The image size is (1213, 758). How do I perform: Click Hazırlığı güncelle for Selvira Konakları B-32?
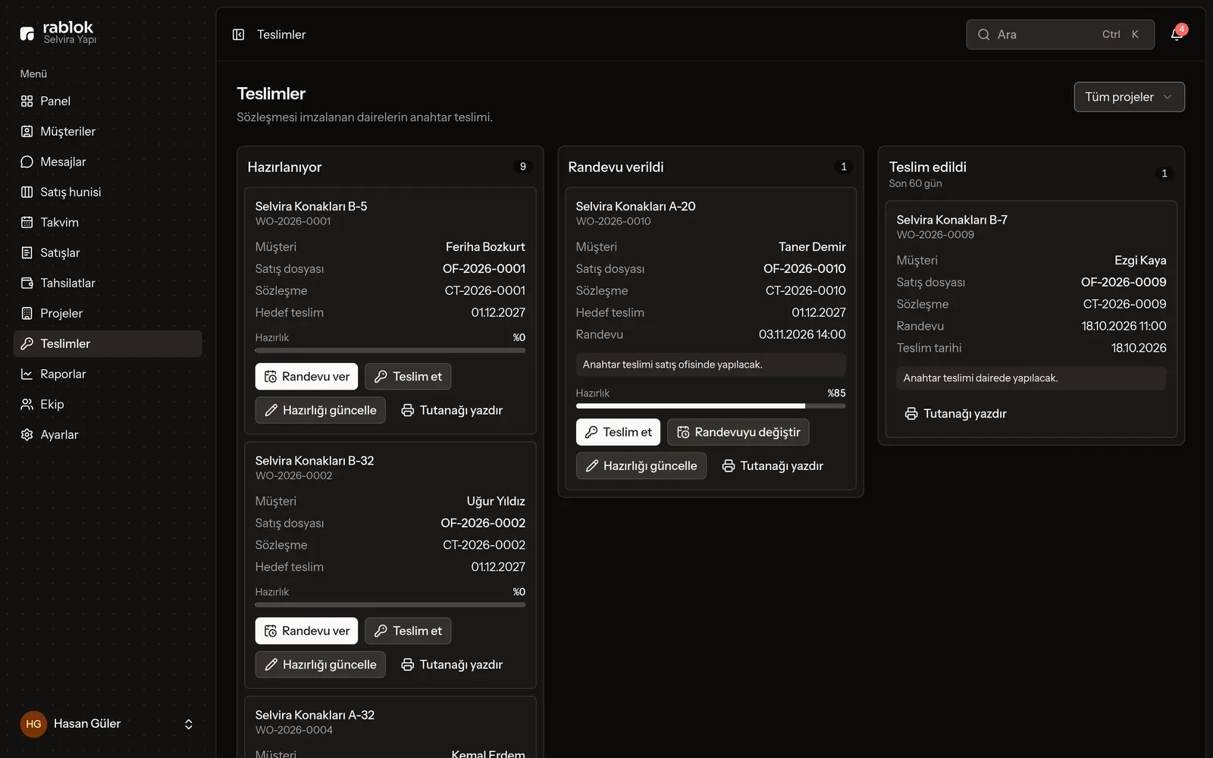321,665
